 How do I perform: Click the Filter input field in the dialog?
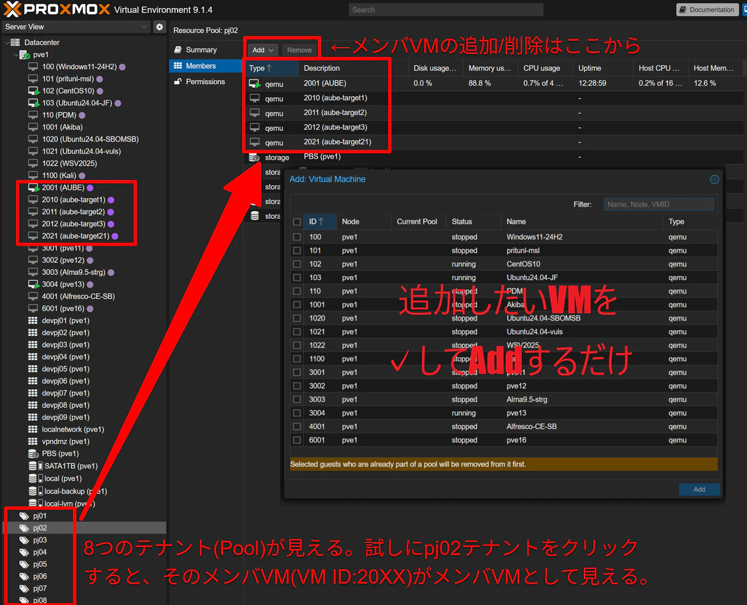[x=659, y=204]
